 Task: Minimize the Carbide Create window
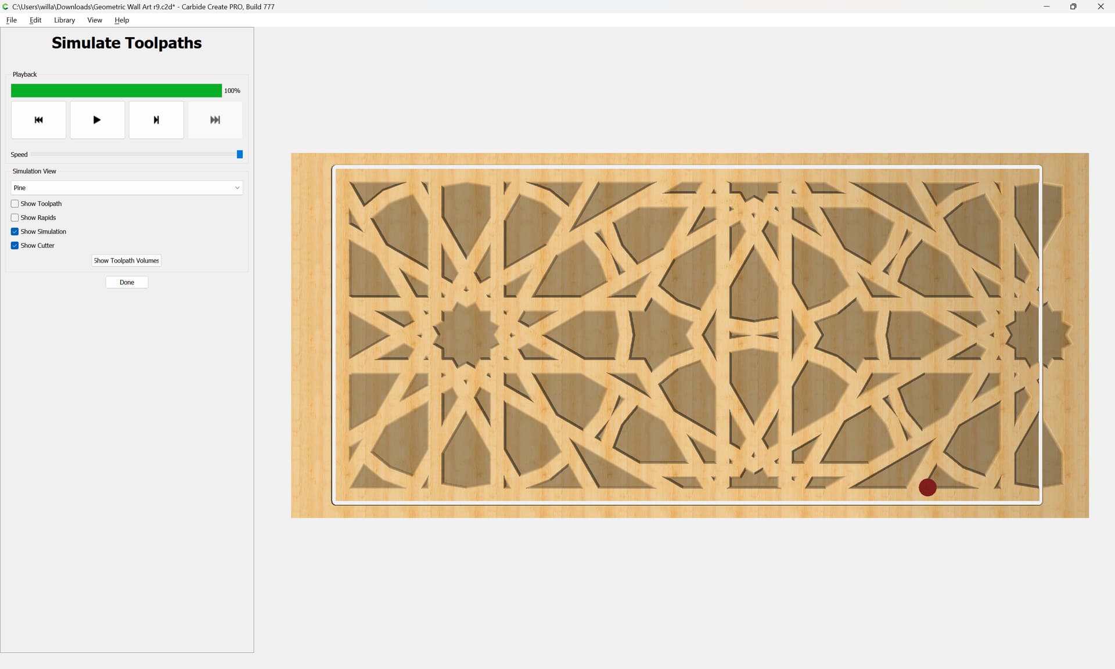click(x=1046, y=6)
